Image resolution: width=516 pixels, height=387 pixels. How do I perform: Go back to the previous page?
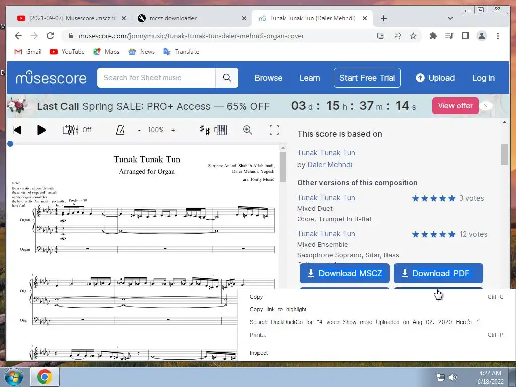(18, 36)
